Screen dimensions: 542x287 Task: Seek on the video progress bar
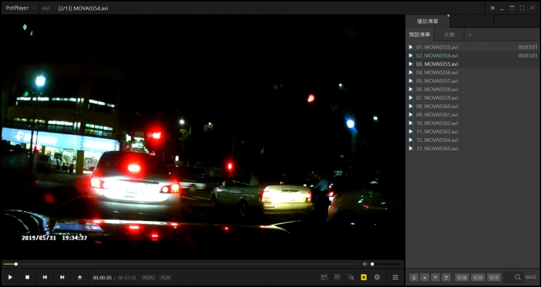coord(180,264)
